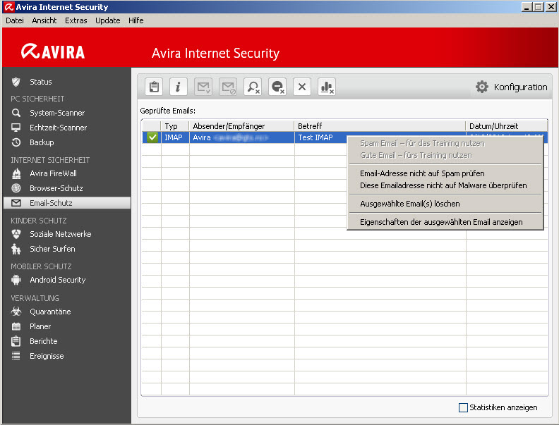Enable the Statistiken anzeigen checkbox

click(463, 407)
